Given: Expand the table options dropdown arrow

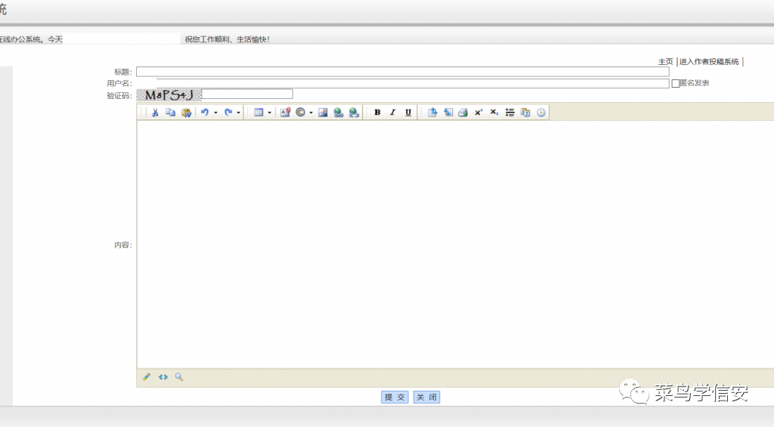Looking at the screenshot, I should click(270, 113).
